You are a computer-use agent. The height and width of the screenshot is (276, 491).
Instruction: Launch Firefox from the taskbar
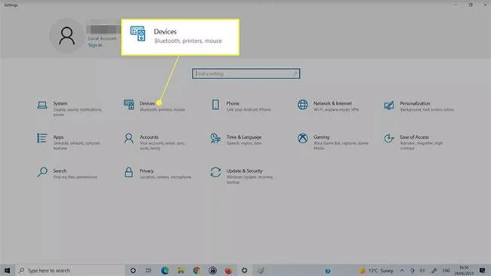click(228, 271)
